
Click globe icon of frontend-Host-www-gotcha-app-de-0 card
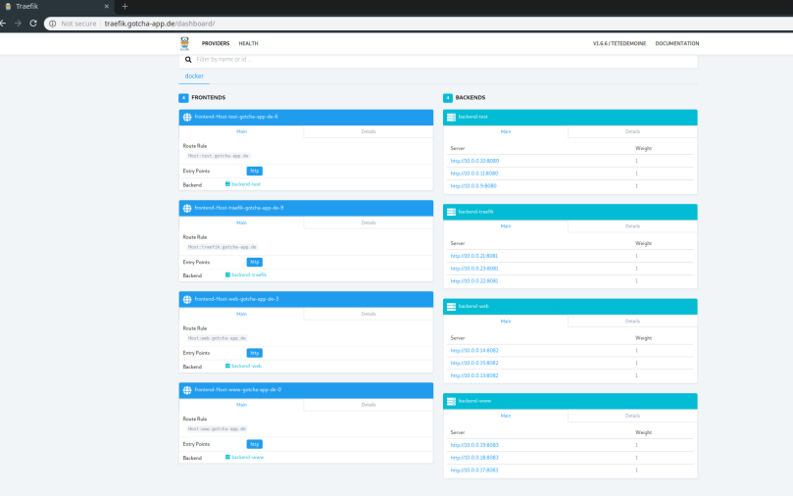(x=187, y=390)
